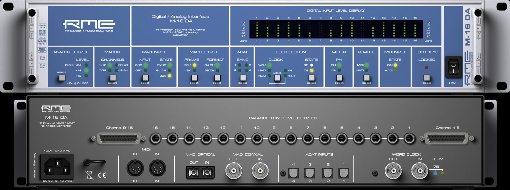This screenshot has width=510, height=190.
Task: Push the MADI INPUT select button
Action: tap(145, 78)
